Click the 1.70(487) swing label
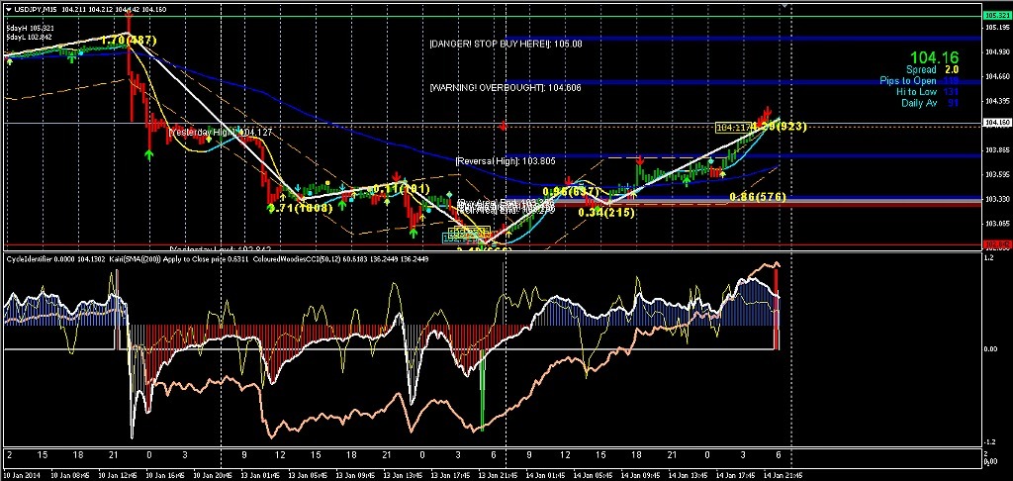The width and height of the screenshot is (1013, 481). coord(129,40)
